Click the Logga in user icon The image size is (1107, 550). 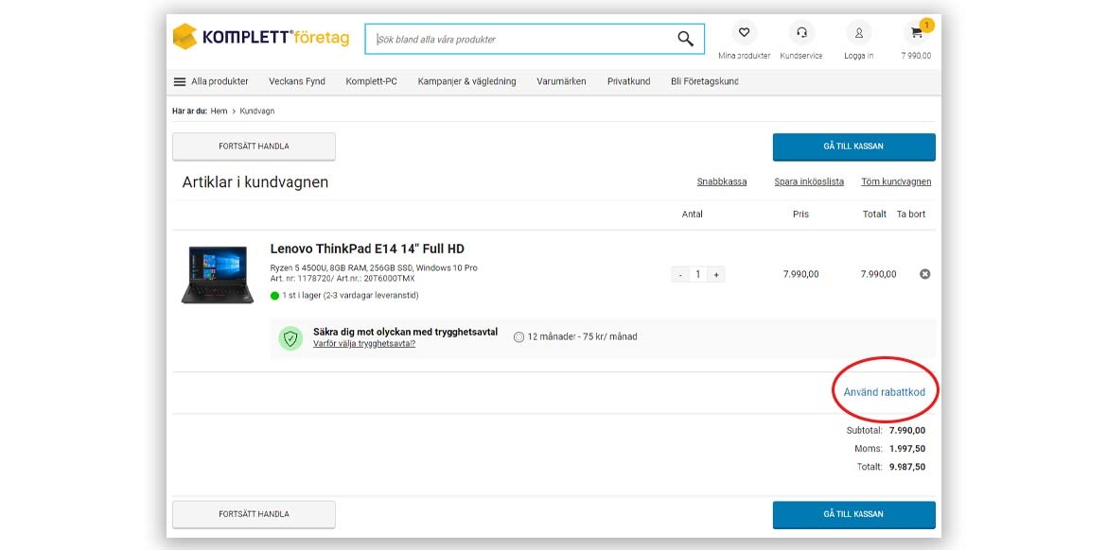[858, 33]
